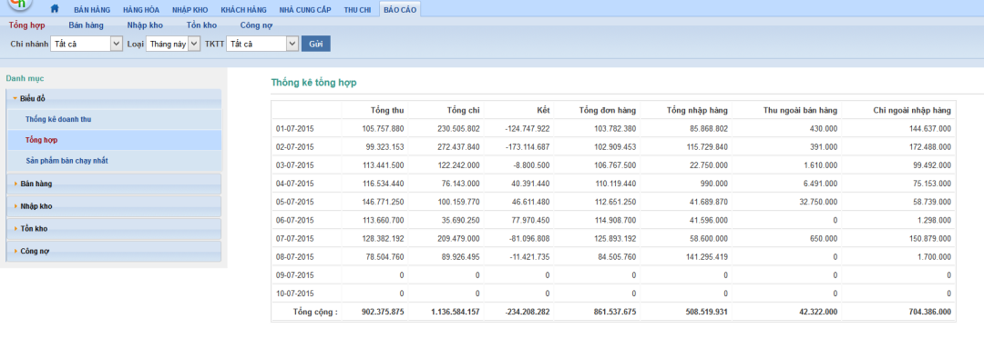The height and width of the screenshot is (349, 984).
Task: Click total value 861.537.675
Action: pyautogui.click(x=615, y=312)
